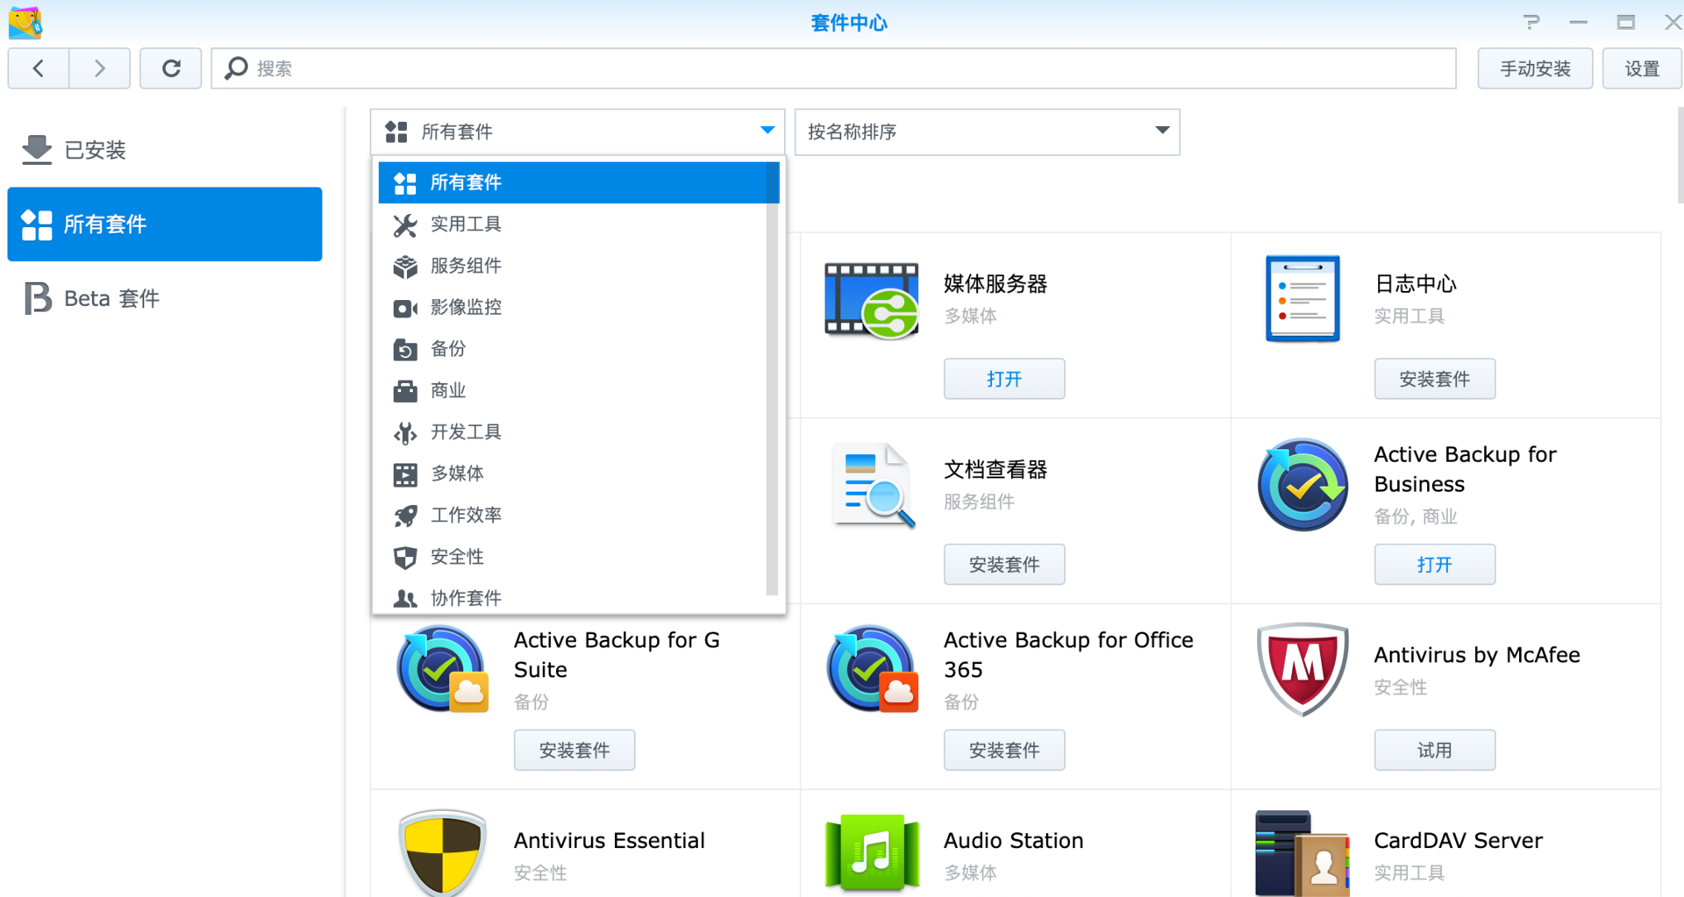Choose 多媒体 category from the list

click(x=572, y=473)
